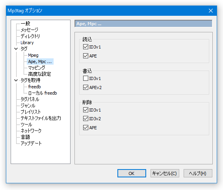This screenshot has width=223, height=190.
Task: Open help with ヘルプ(H) button
Action: (198, 173)
